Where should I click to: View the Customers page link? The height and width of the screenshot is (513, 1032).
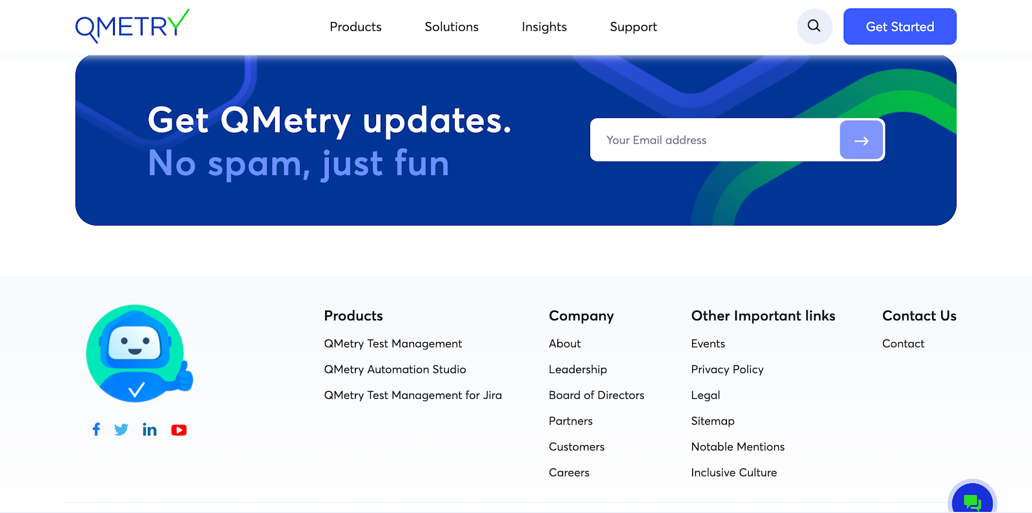(x=577, y=447)
